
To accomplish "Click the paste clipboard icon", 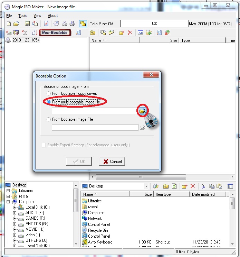I will (x=219, y=186).
